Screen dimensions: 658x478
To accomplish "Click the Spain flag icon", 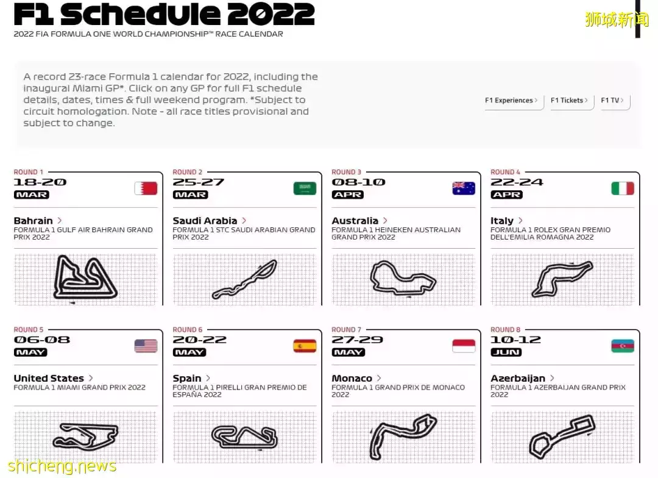I will [x=305, y=346].
